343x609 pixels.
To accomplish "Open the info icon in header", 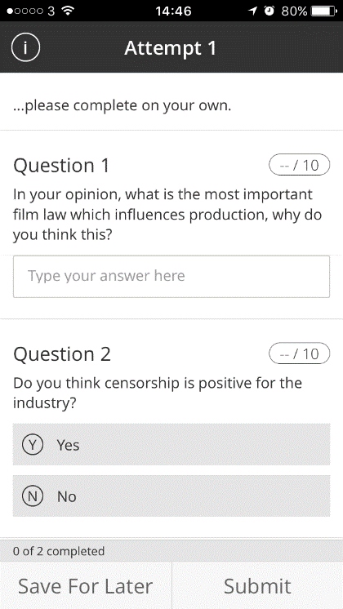I will pos(25,48).
